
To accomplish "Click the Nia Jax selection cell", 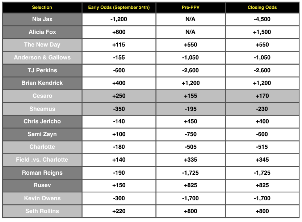I will [x=42, y=19].
